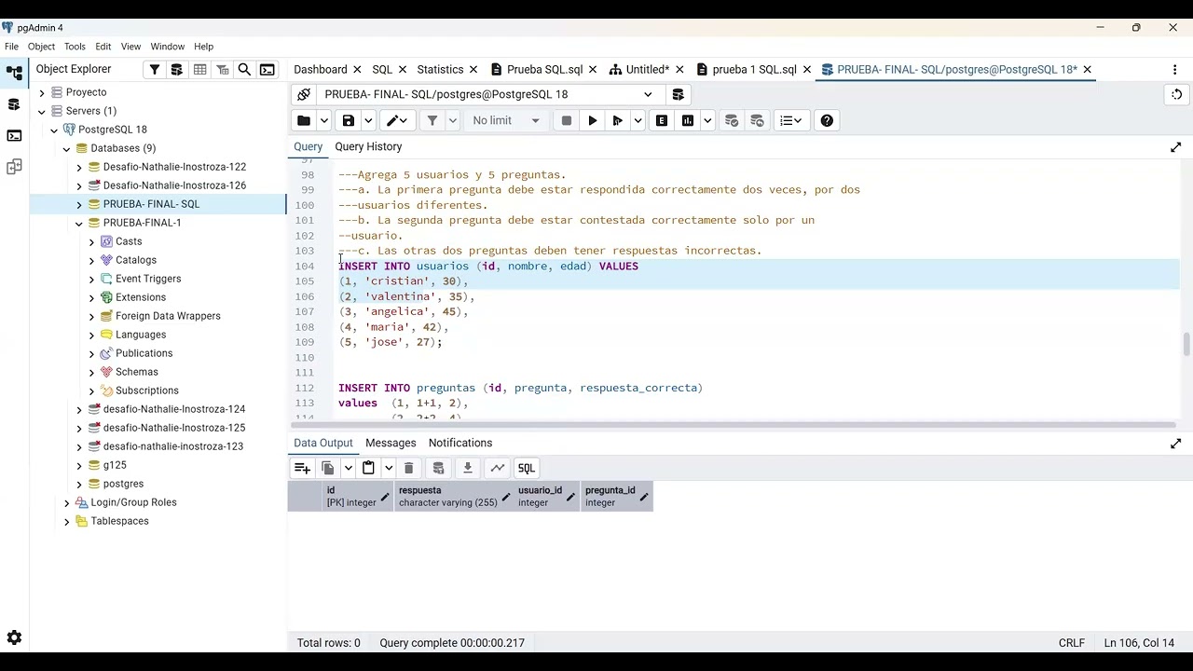This screenshot has width=1193, height=671.
Task: Rollback the transaction
Action: click(757, 120)
